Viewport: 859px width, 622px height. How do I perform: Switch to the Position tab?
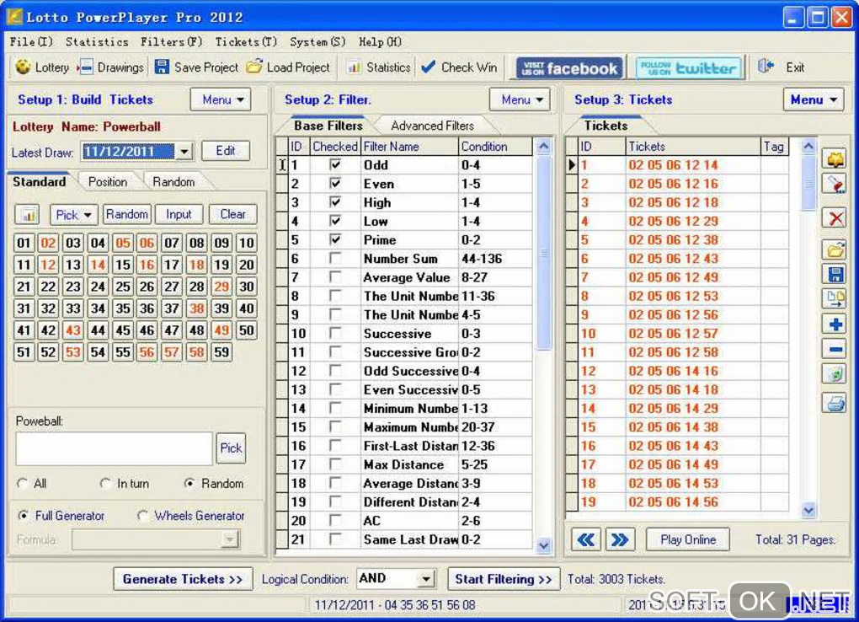click(x=108, y=181)
